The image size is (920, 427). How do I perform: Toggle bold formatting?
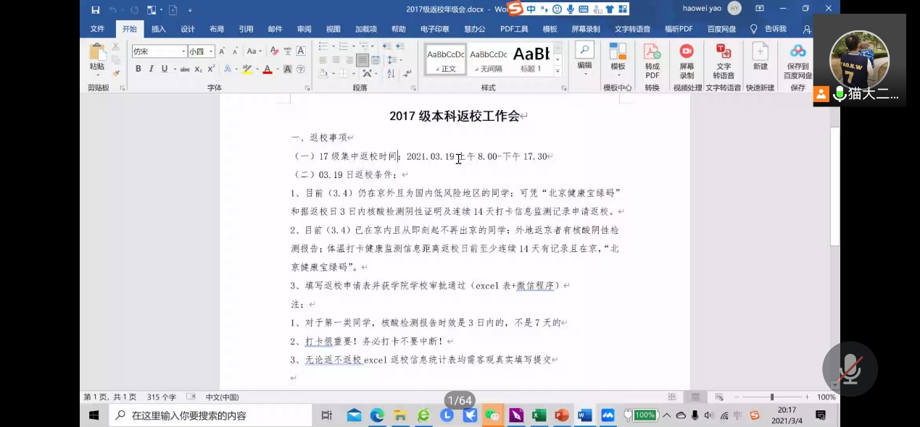(x=138, y=69)
